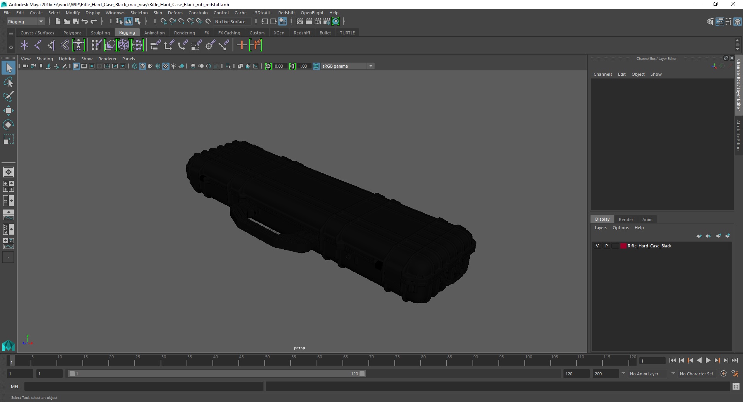Toggle smooth shade all in viewport
743x402 pixels.
click(x=142, y=66)
